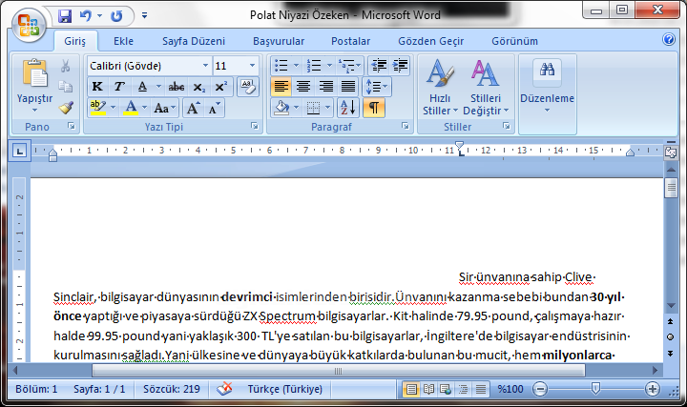Clear formatting with the eraser icon

click(x=247, y=87)
